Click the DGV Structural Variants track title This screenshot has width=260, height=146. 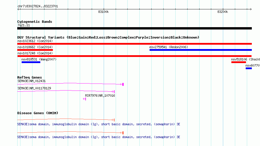click(x=108, y=37)
